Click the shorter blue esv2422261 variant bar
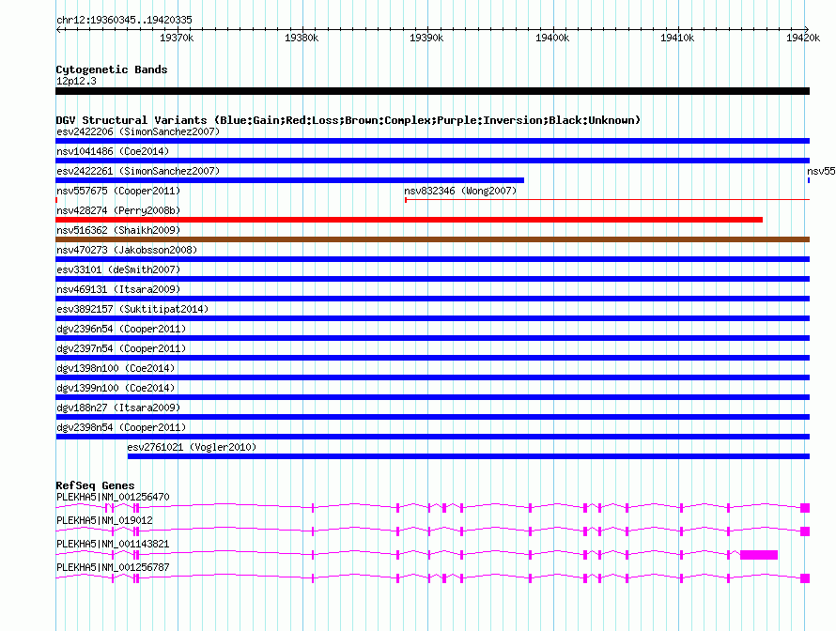The height and width of the screenshot is (631, 836). tap(289, 180)
